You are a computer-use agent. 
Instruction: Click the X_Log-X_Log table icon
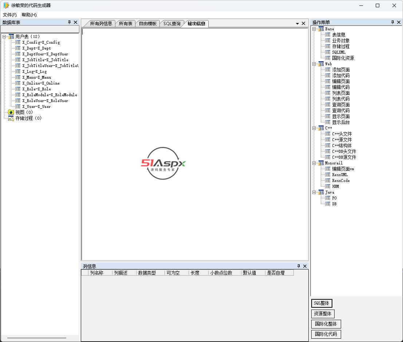coord(18,71)
